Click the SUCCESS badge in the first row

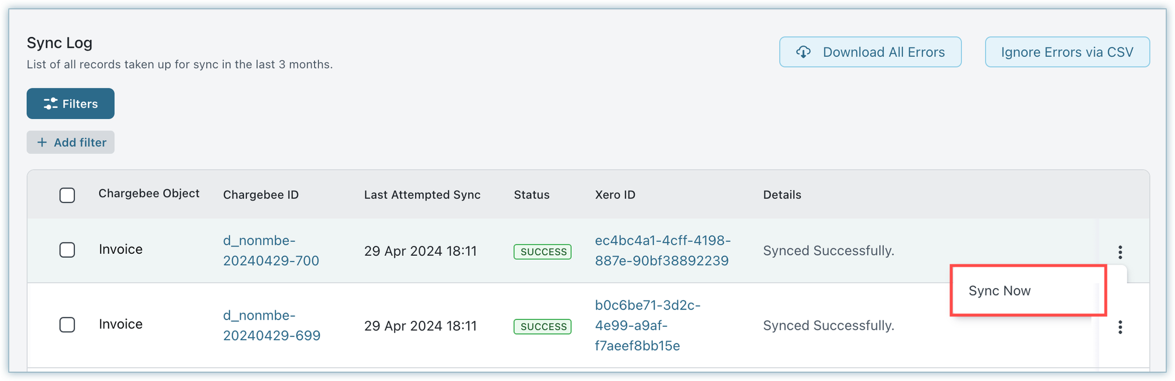543,252
